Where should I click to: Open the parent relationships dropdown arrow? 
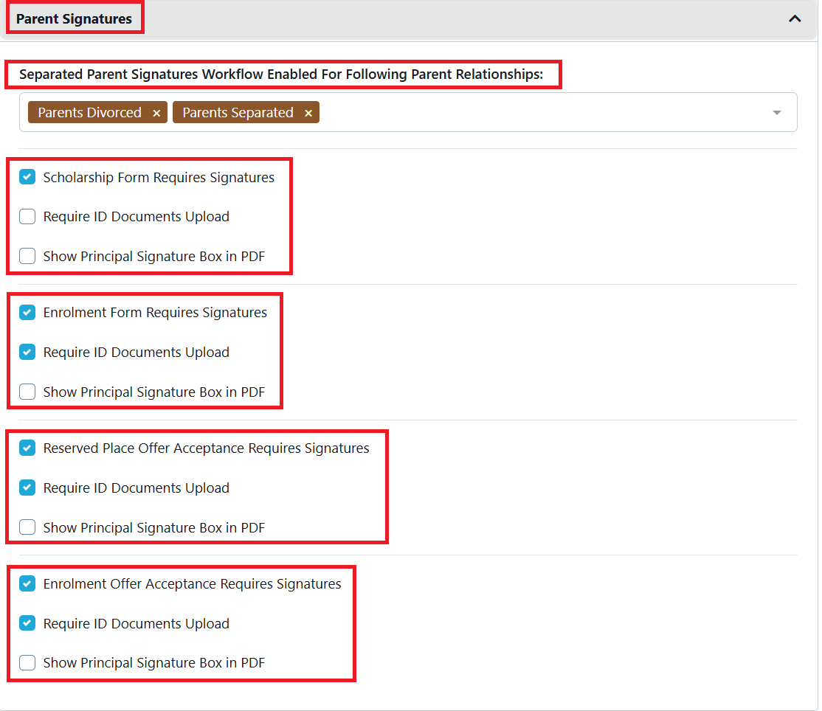[776, 113]
